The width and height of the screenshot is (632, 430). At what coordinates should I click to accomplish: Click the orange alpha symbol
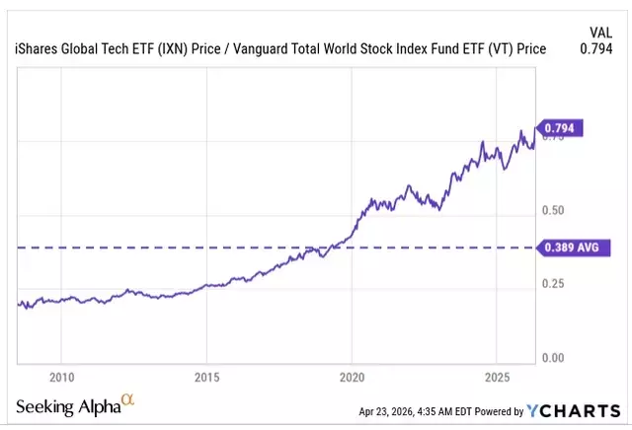coord(127,400)
